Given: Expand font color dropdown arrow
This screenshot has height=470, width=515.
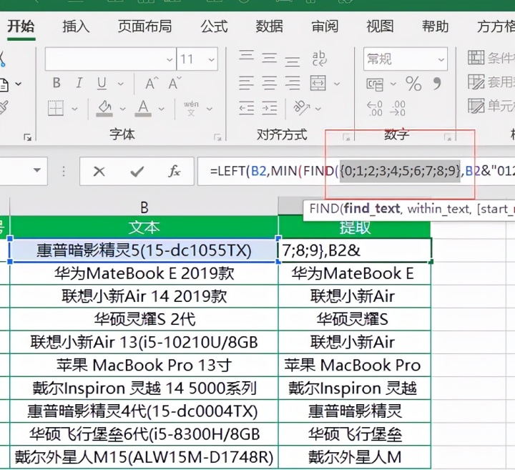Looking at the screenshot, I should [161, 109].
